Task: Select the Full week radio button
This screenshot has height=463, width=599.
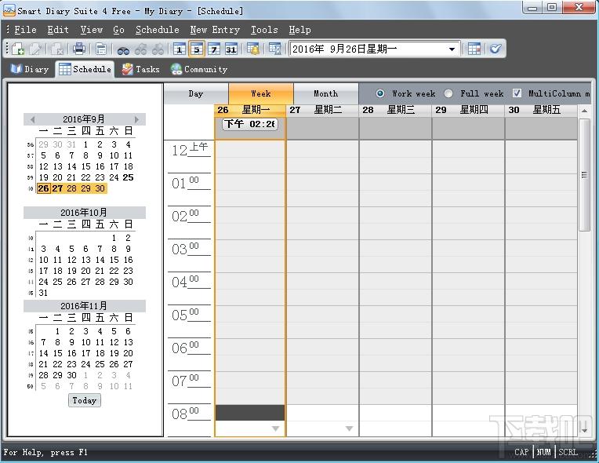Action: coord(448,93)
